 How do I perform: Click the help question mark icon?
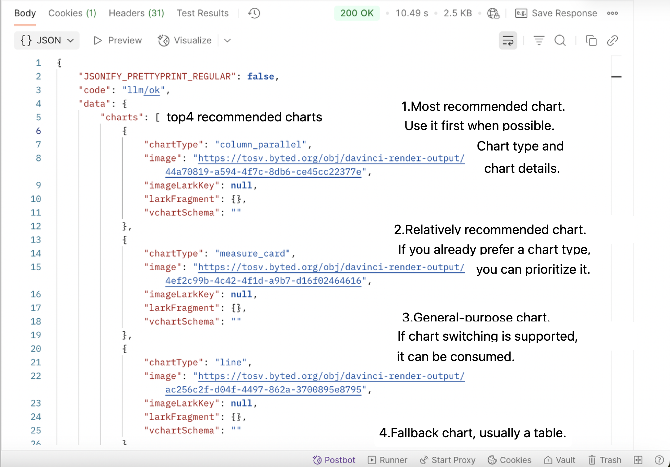click(x=659, y=460)
